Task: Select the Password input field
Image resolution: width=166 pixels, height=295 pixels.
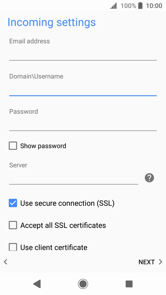Action: 83,125
